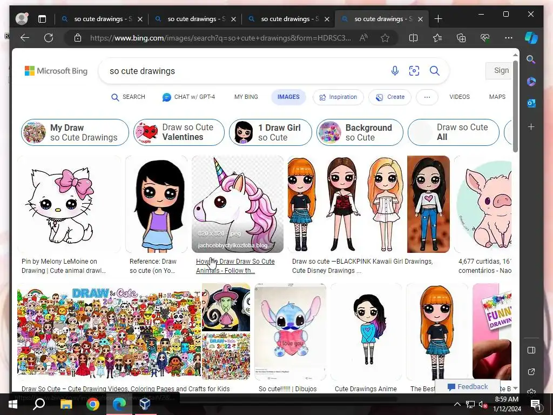
Task: Click the Microsoft Bing logo
Action: pyautogui.click(x=56, y=71)
